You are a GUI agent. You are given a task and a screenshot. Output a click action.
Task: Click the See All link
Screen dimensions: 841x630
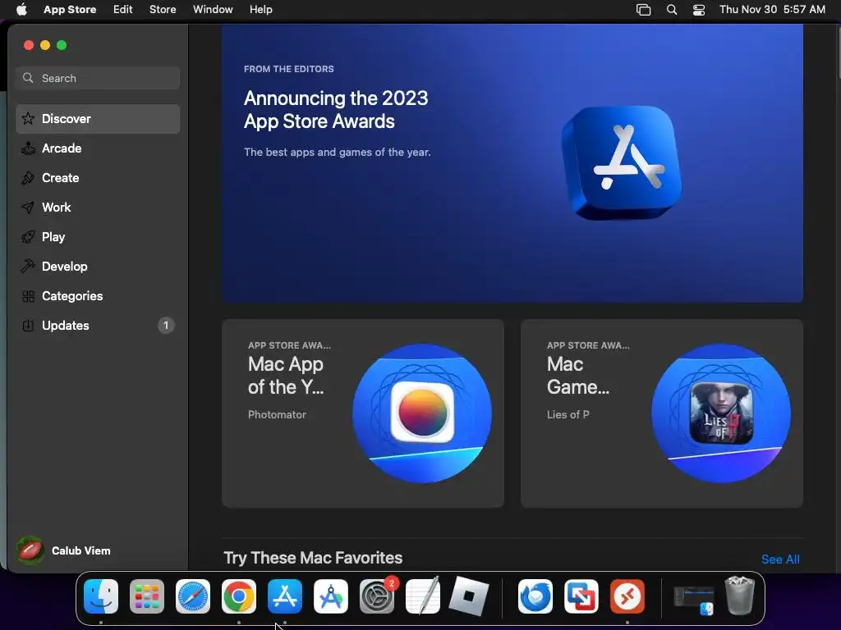780,559
